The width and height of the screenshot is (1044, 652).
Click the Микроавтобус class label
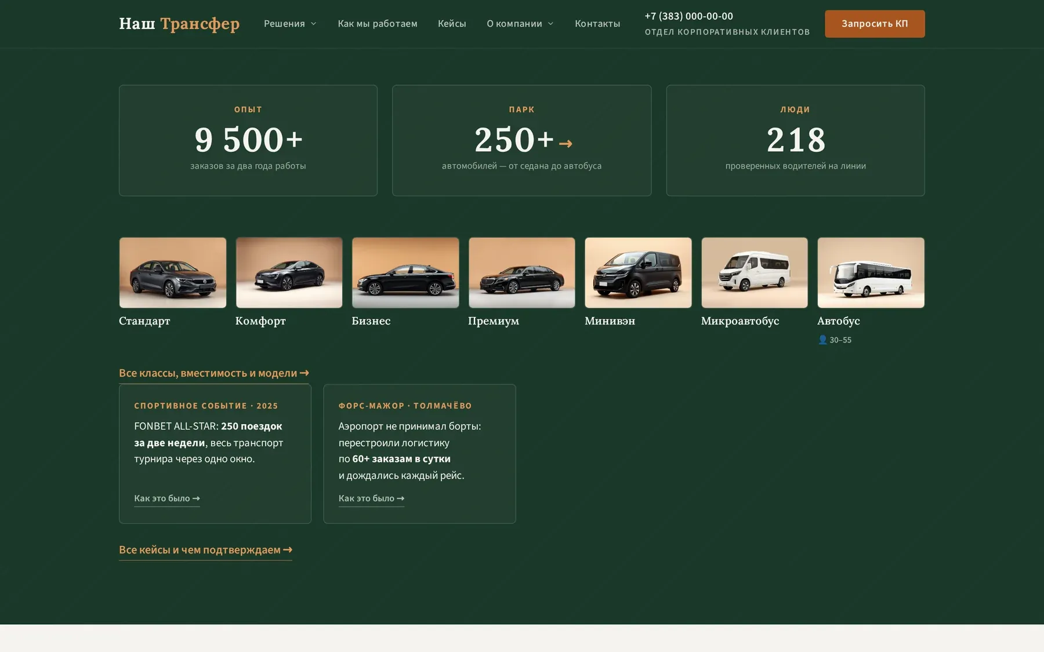[740, 321]
